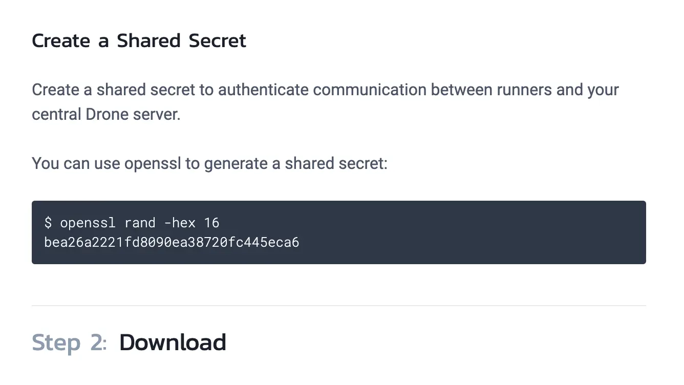Viewport: 684px width, 385px height.
Task: Click the word 'Secret' in the heading
Action: pyautogui.click(x=217, y=41)
